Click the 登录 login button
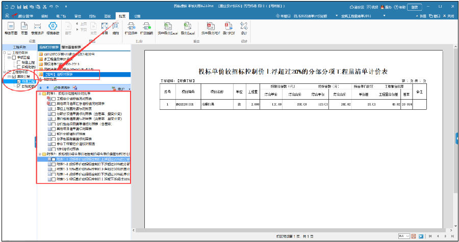The image size is (459, 242). tap(415, 7)
